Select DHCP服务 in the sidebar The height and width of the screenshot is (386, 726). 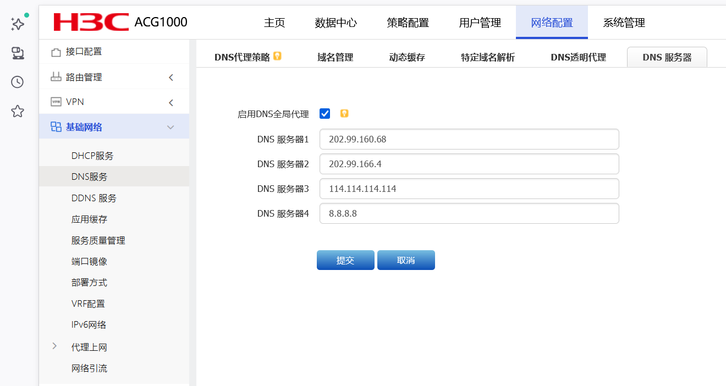pos(92,156)
